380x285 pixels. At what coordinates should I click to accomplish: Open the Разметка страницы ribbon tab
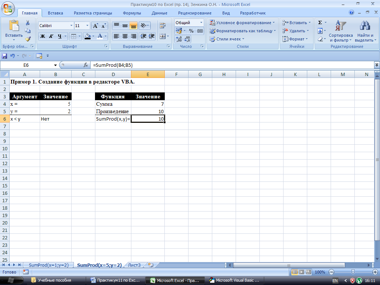click(x=93, y=13)
